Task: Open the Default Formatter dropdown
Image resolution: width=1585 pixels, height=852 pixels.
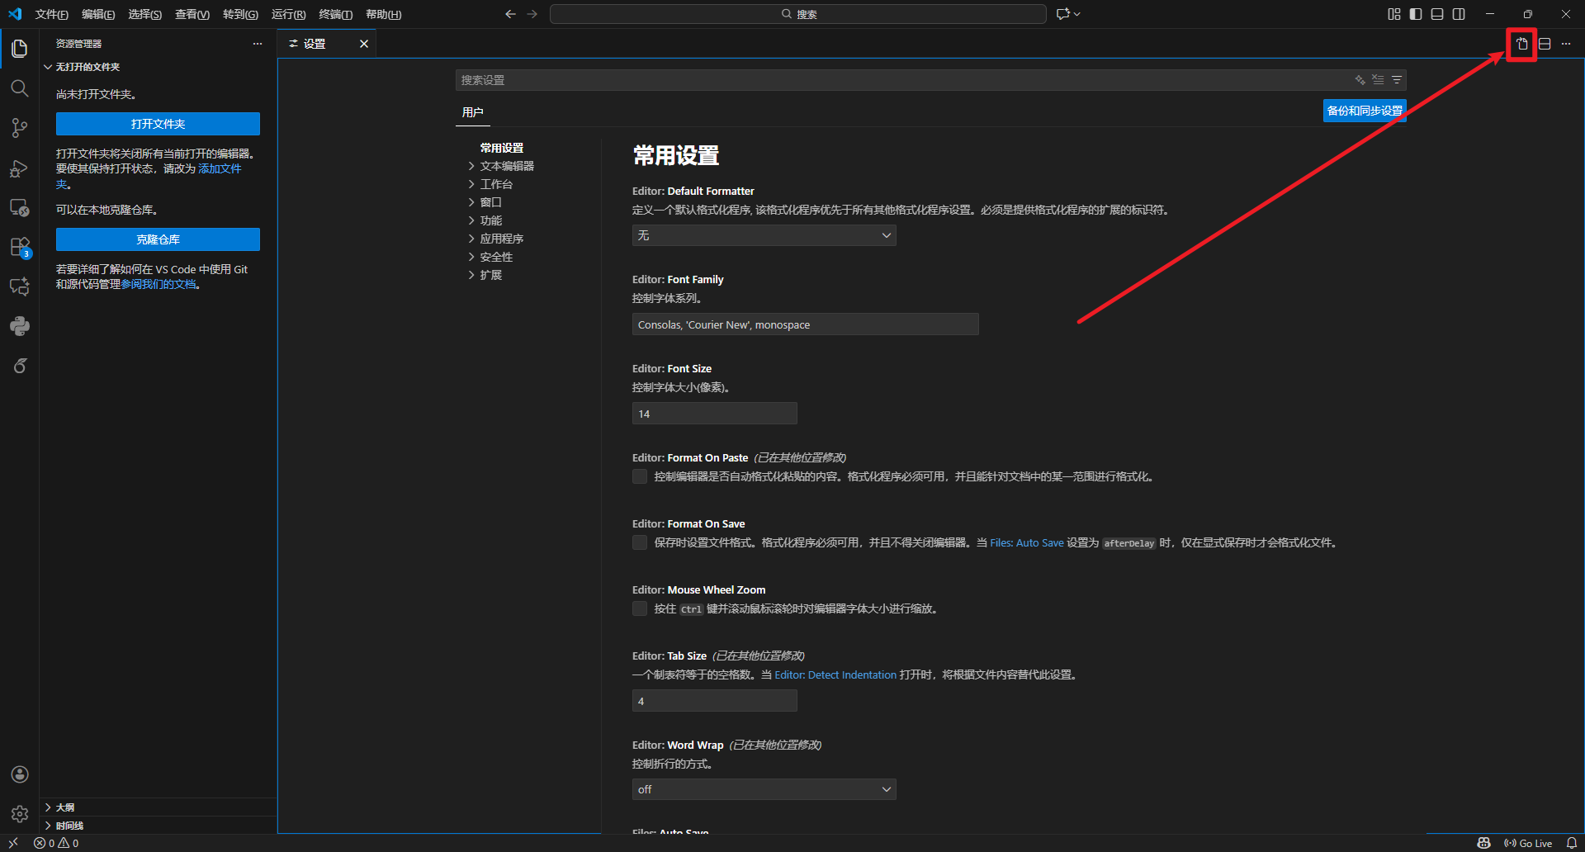Action: pos(764,235)
